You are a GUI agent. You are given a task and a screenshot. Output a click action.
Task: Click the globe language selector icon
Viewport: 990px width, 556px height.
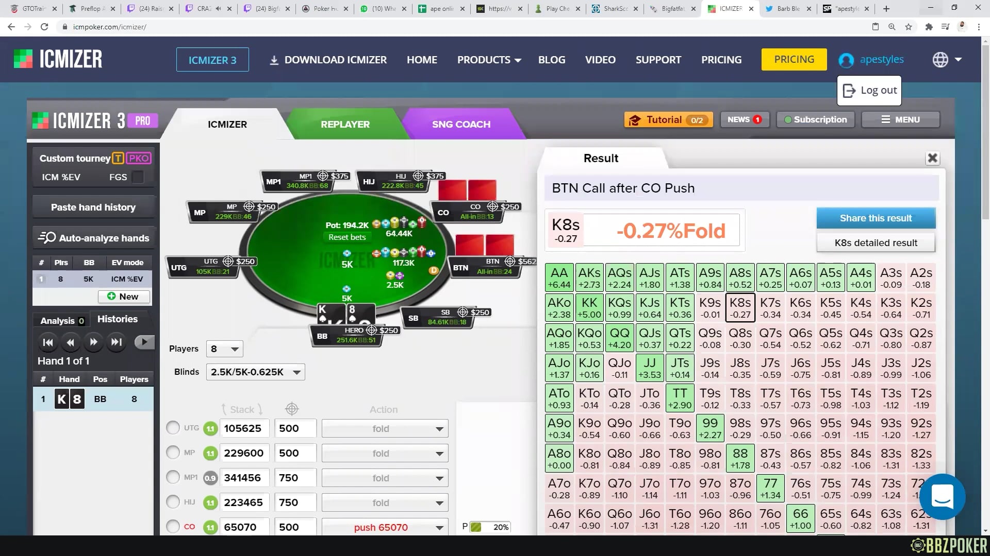939,59
